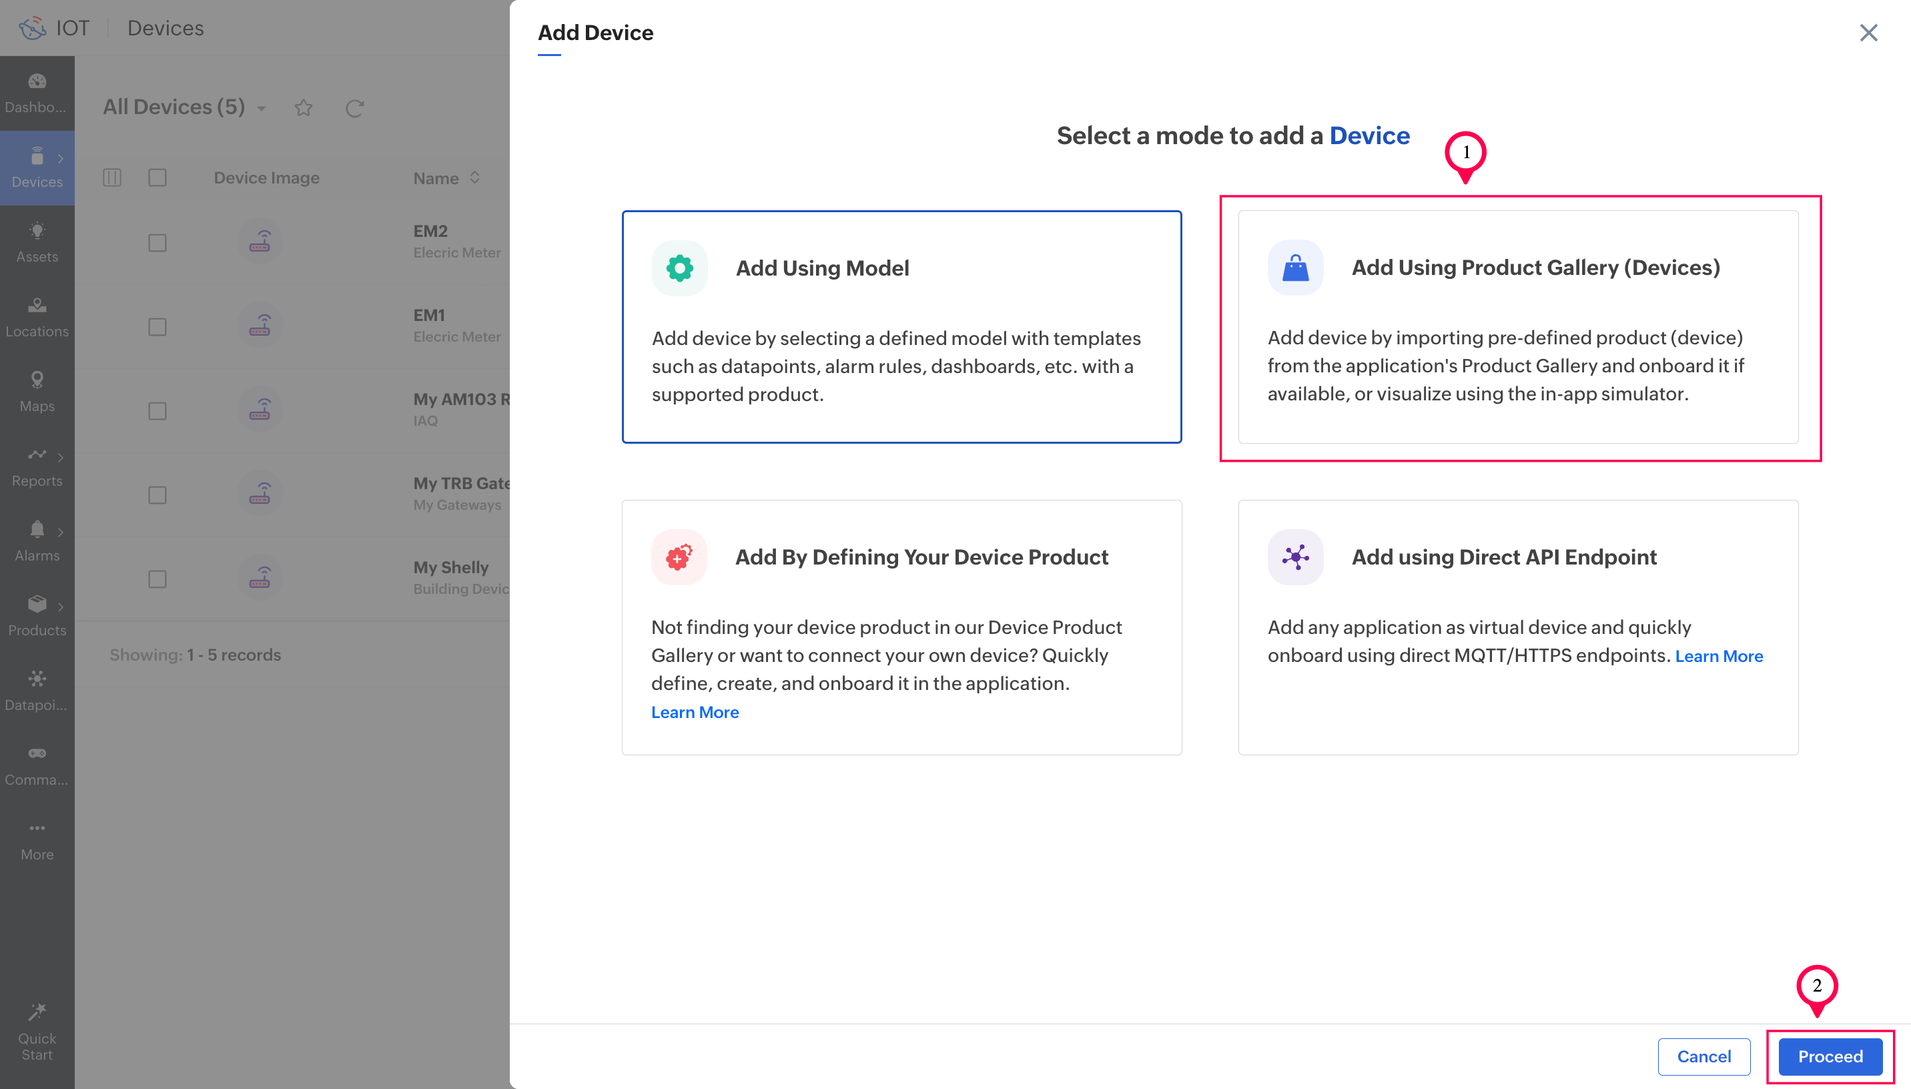The image size is (1911, 1089).
Task: Expand the Products submenu chevron
Action: coord(61,607)
